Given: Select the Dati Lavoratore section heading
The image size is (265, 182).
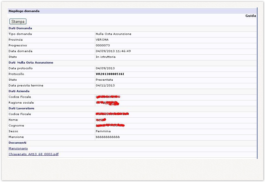Looking at the screenshot, I should point(22,108).
